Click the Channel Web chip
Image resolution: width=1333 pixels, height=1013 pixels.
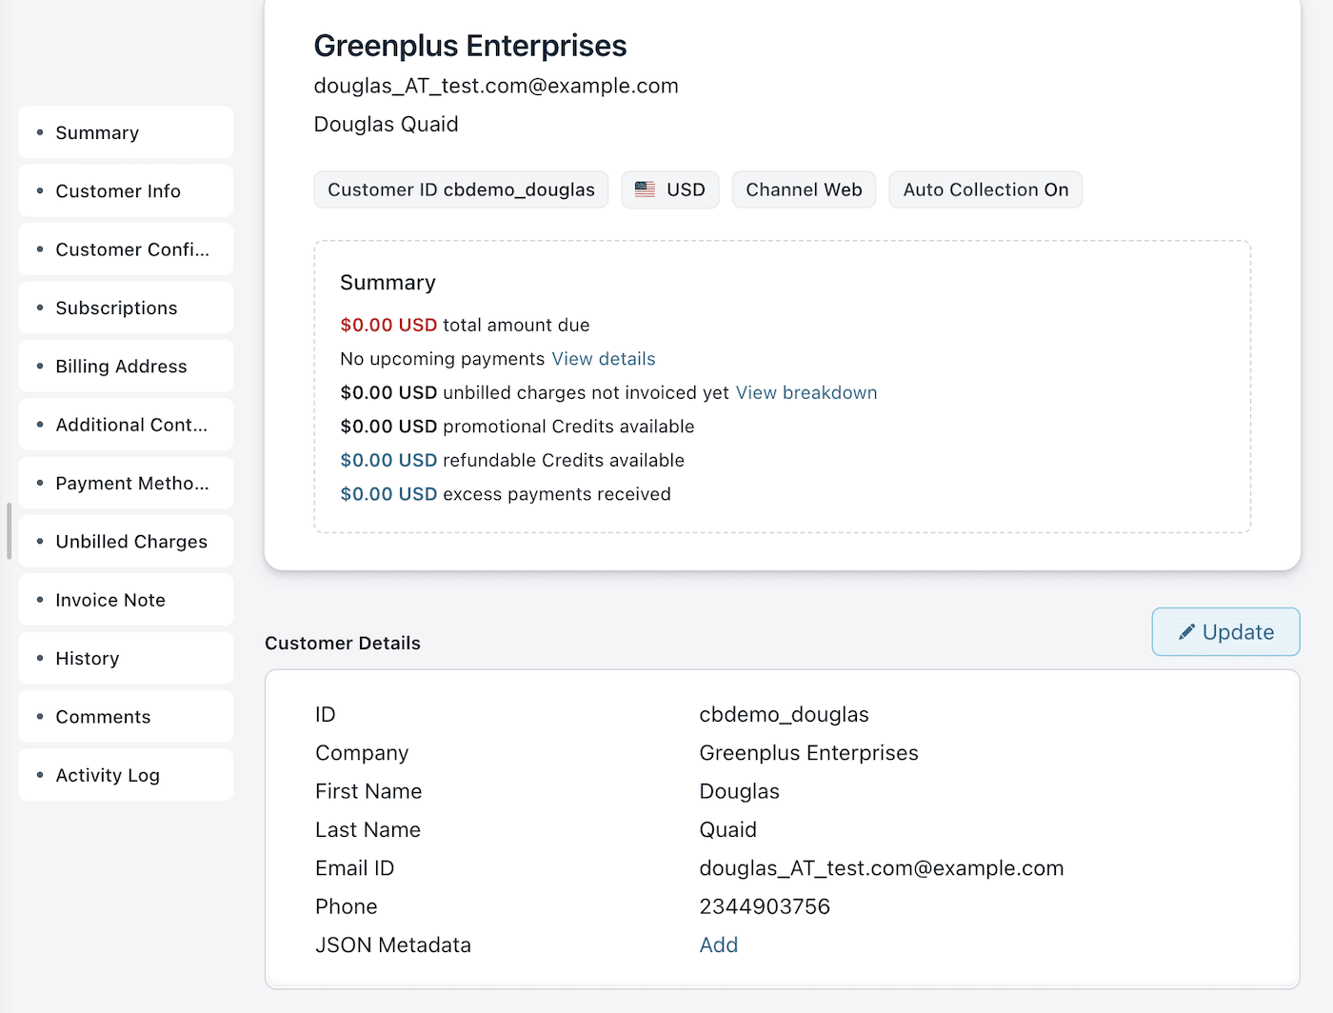[803, 189]
